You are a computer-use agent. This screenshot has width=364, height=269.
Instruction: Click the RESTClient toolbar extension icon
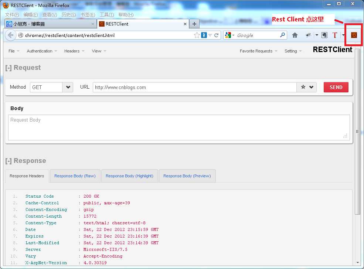[354, 35]
